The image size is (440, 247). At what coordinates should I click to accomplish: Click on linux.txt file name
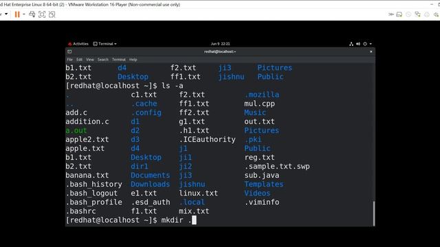pyautogui.click(x=199, y=193)
